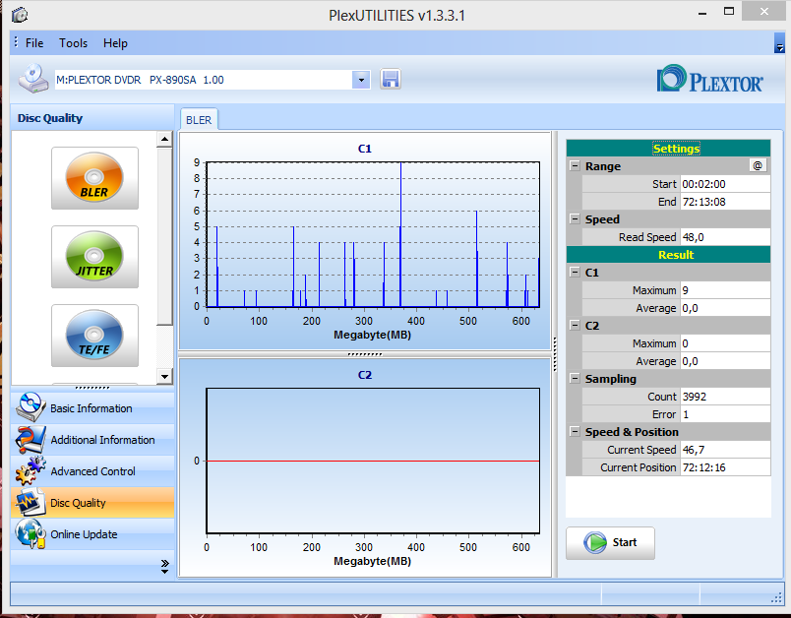Screen dimensions: 791x618
Task: Click the splitter grip below Disc Quality list
Action: point(92,388)
